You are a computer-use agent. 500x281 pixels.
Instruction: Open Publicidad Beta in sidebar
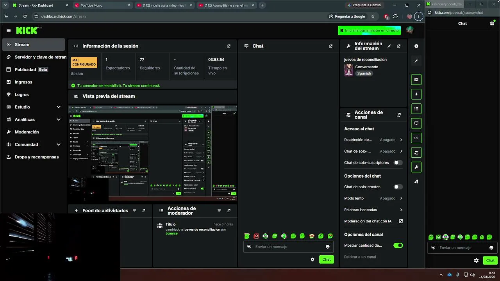(x=34, y=69)
